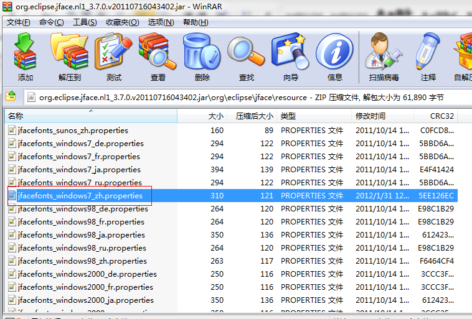This screenshot has width=472, height=319.
Task: Click CRC32 value 5EE126EC
Action: click(436, 195)
